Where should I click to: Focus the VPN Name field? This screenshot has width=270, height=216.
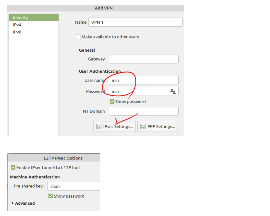coord(135,22)
